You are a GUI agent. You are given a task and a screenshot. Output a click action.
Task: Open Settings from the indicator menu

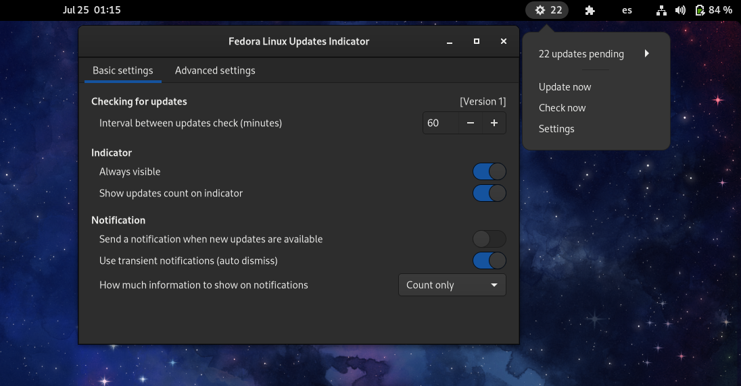[x=556, y=129]
